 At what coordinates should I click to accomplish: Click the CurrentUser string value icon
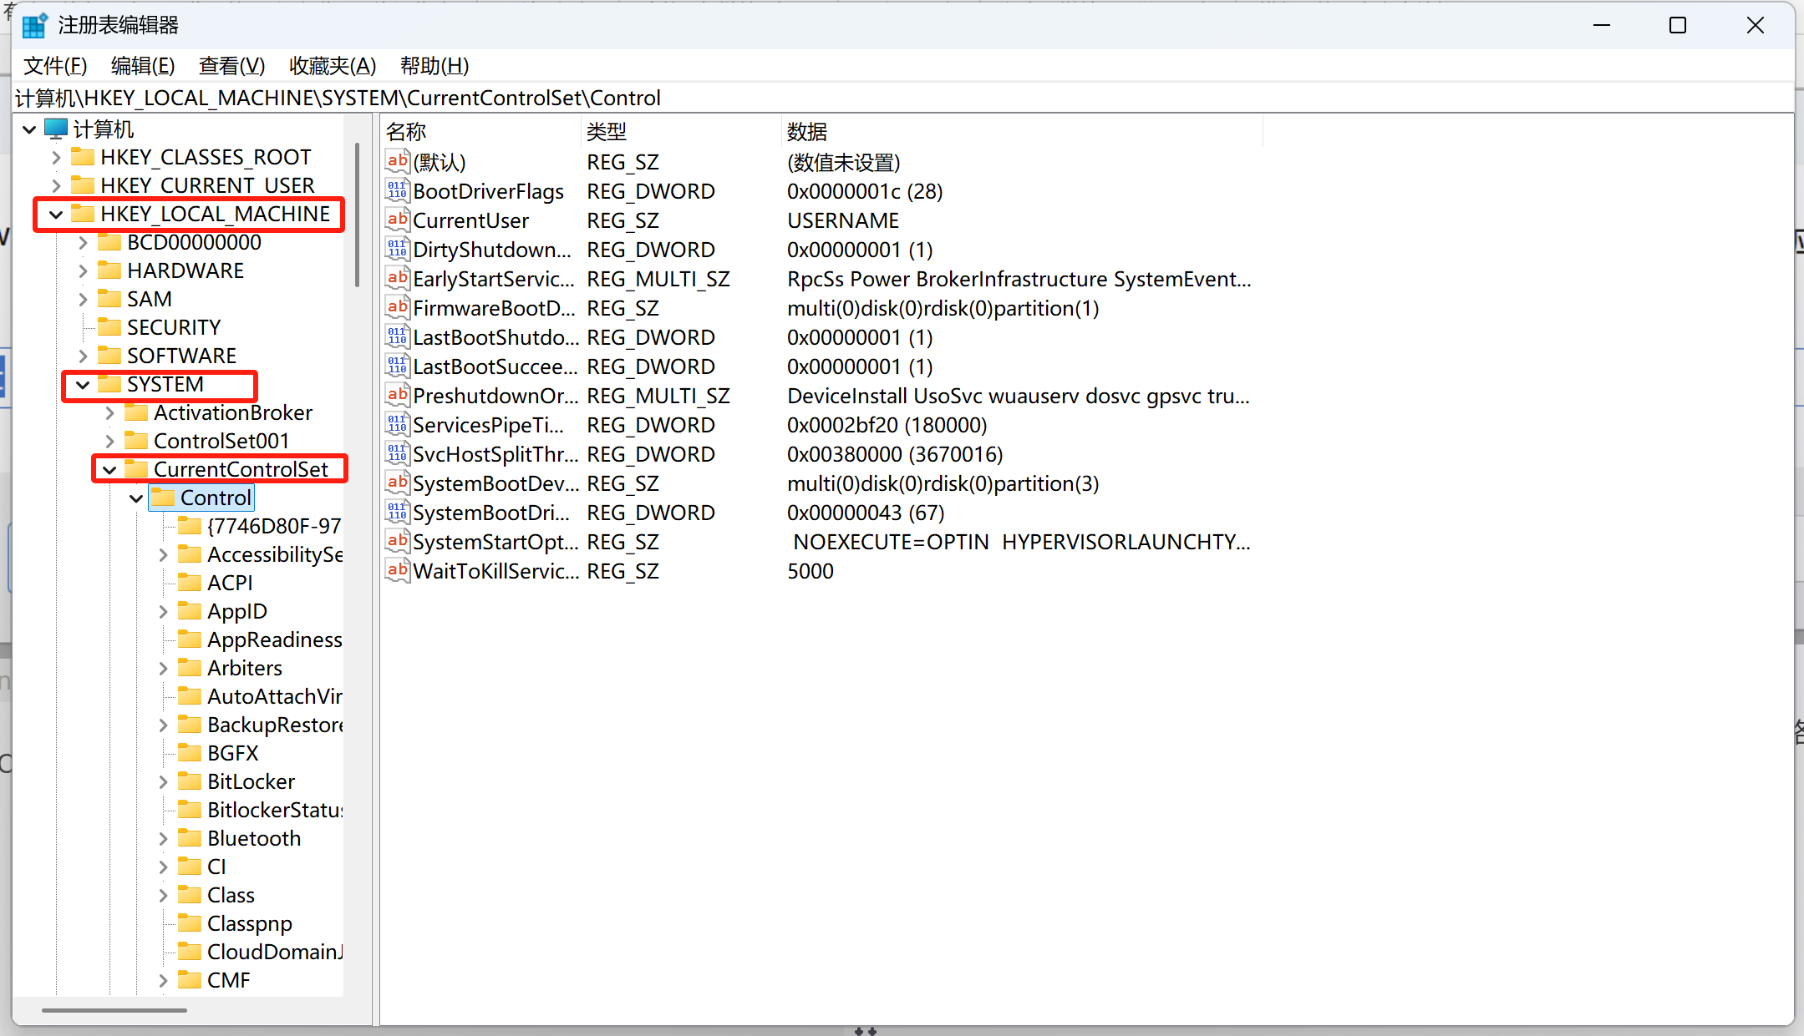397,220
